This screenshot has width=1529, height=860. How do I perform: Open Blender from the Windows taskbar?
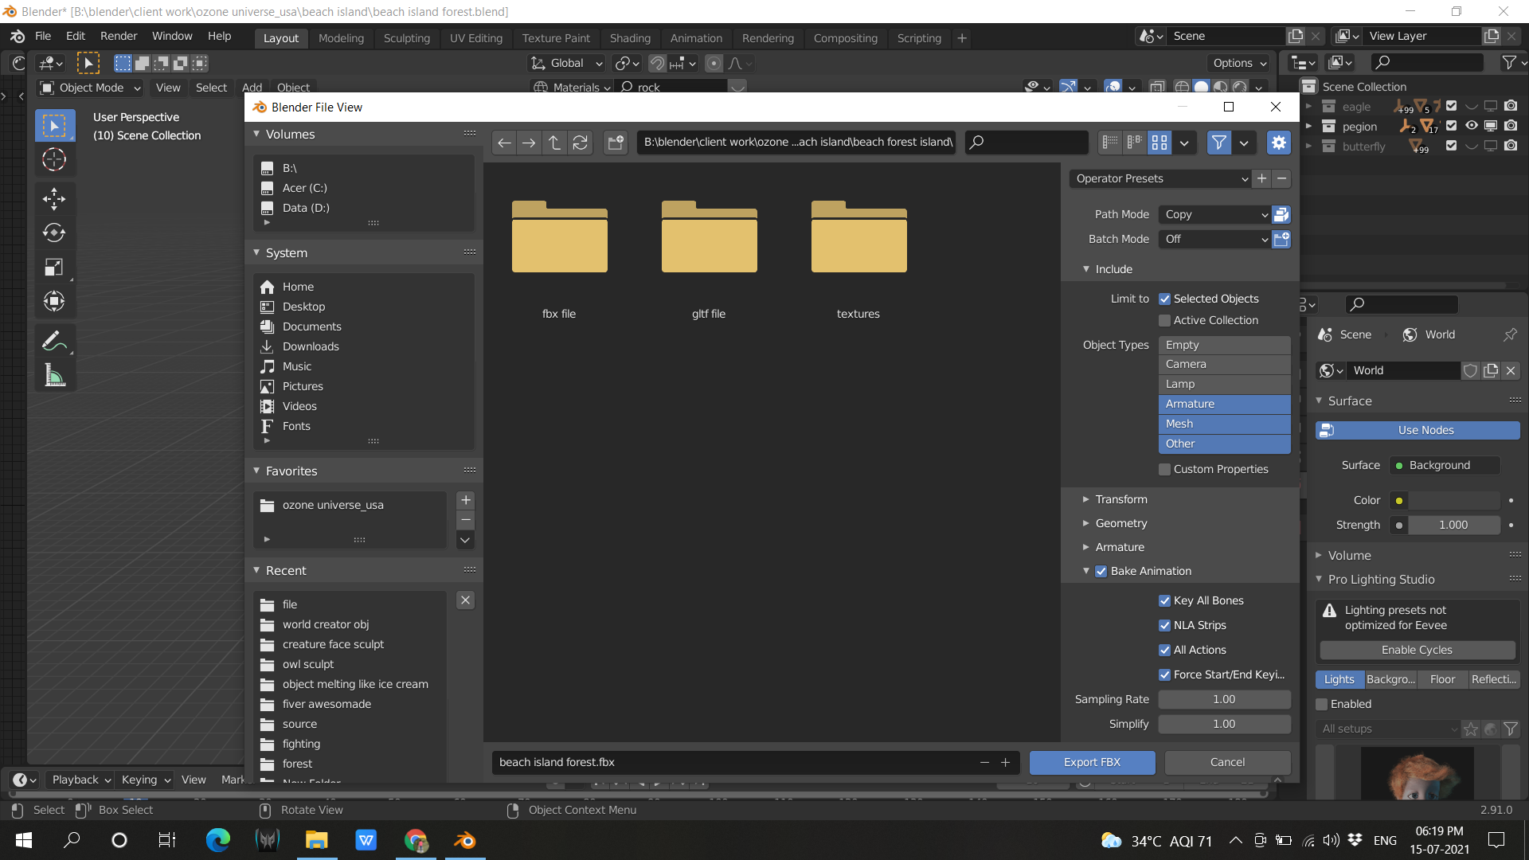click(x=465, y=840)
